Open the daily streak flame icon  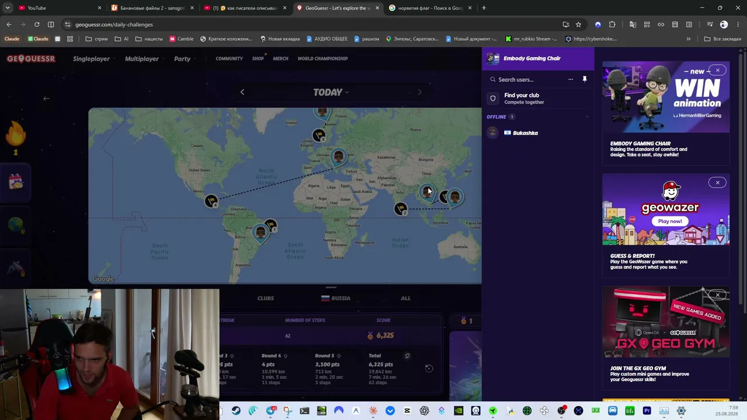(x=16, y=134)
